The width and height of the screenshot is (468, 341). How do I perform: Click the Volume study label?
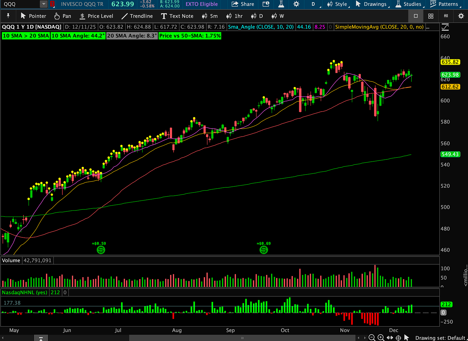(x=11, y=260)
